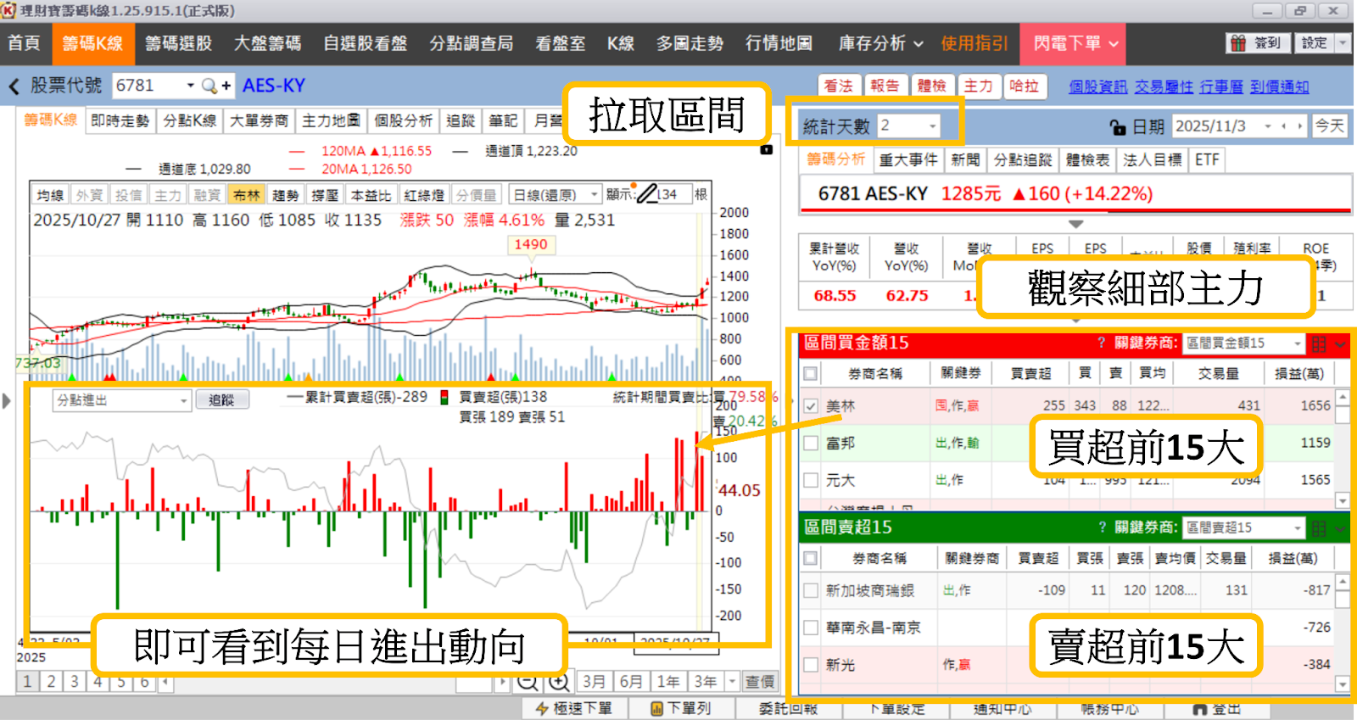
Task: Toggle the 布林 indicator button
Action: (246, 195)
